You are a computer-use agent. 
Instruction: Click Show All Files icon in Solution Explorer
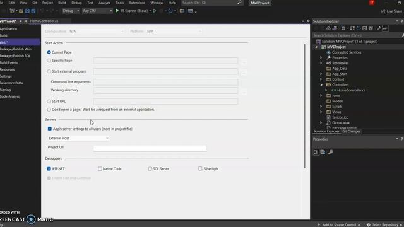(x=371, y=28)
